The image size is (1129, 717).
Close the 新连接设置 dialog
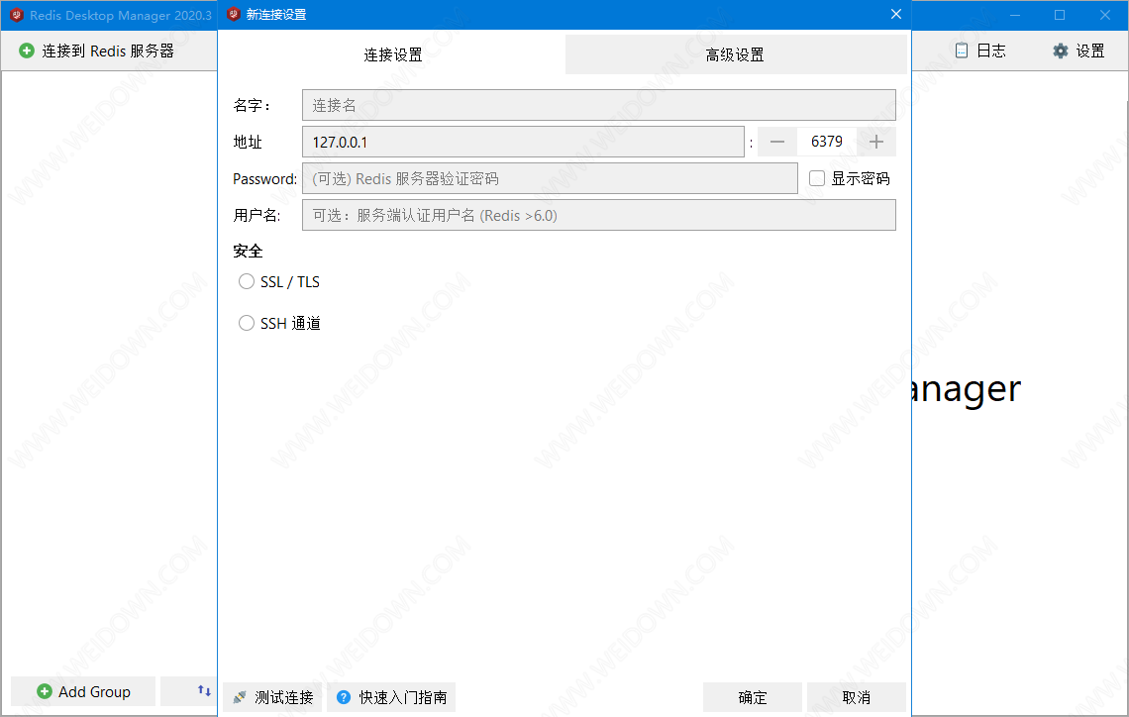click(x=895, y=15)
